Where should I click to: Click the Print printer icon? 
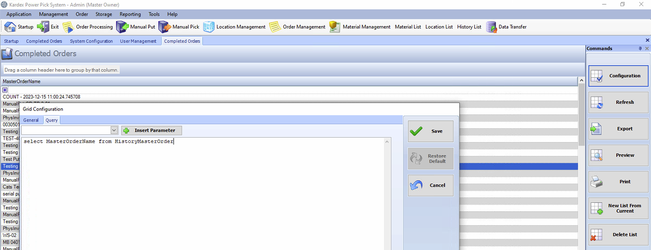coord(597,182)
